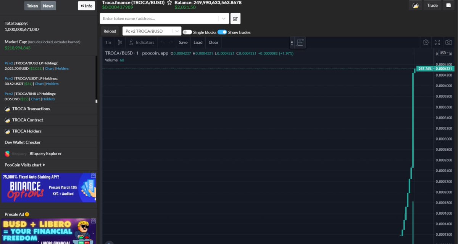This screenshot has width=458, height=244.
Task: Switch to the Token tab
Action: (32, 6)
